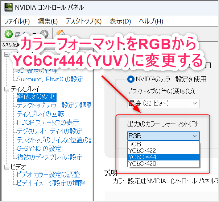Click the Home icon in toolbar
The height and width of the screenshot is (202, 219).
point(60,33)
